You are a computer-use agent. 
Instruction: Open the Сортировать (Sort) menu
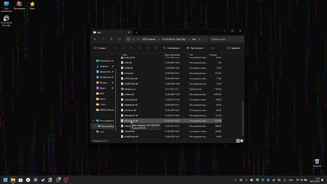tap(172, 48)
